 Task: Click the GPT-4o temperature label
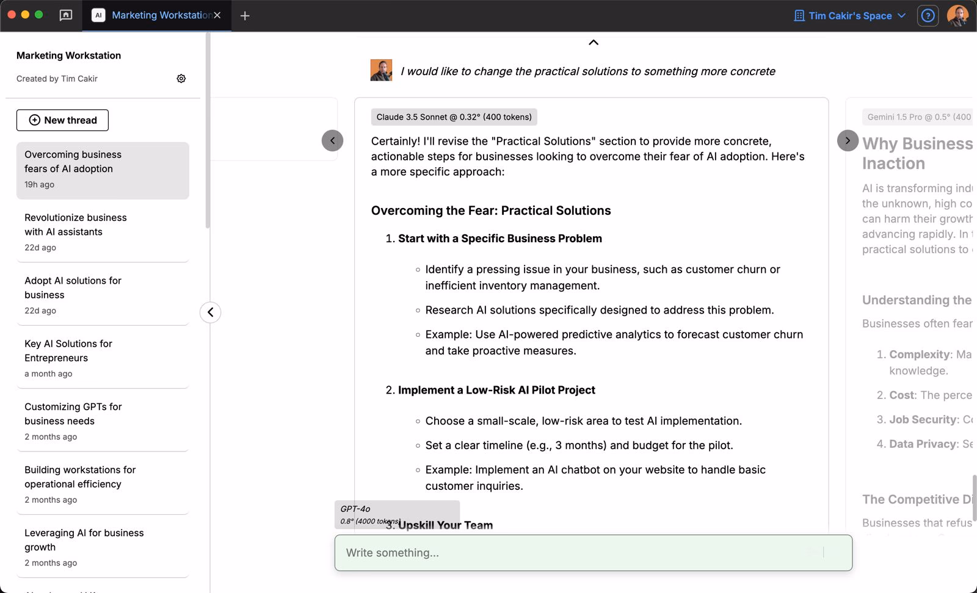368,521
